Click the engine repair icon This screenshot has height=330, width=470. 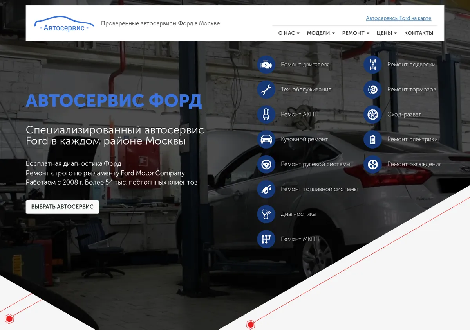pos(266,65)
